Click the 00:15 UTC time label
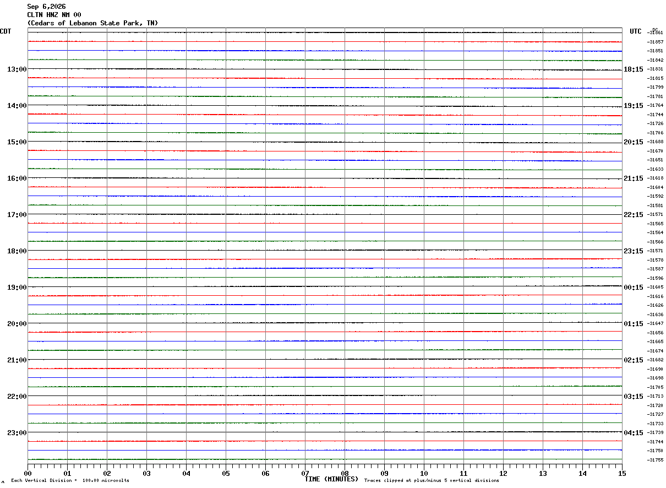Image resolution: width=666 pixels, height=488 pixels. [633, 288]
